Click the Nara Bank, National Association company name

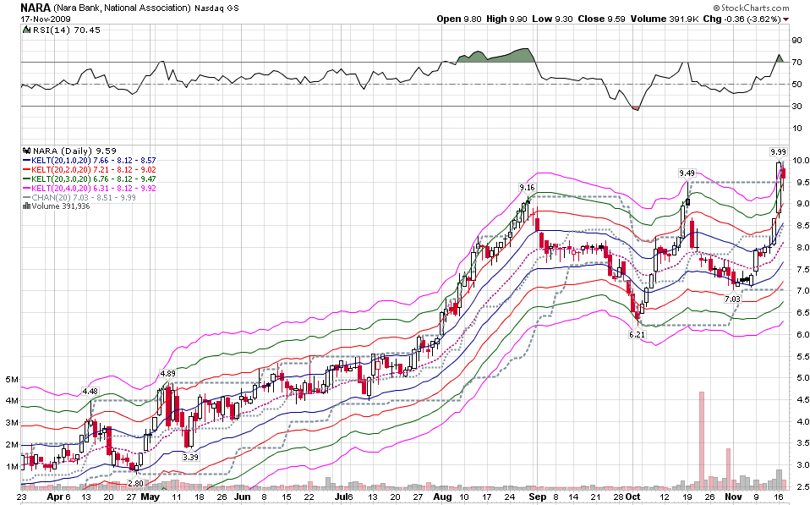[122, 8]
